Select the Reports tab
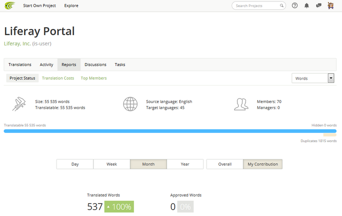The image size is (342, 216). 69,65
